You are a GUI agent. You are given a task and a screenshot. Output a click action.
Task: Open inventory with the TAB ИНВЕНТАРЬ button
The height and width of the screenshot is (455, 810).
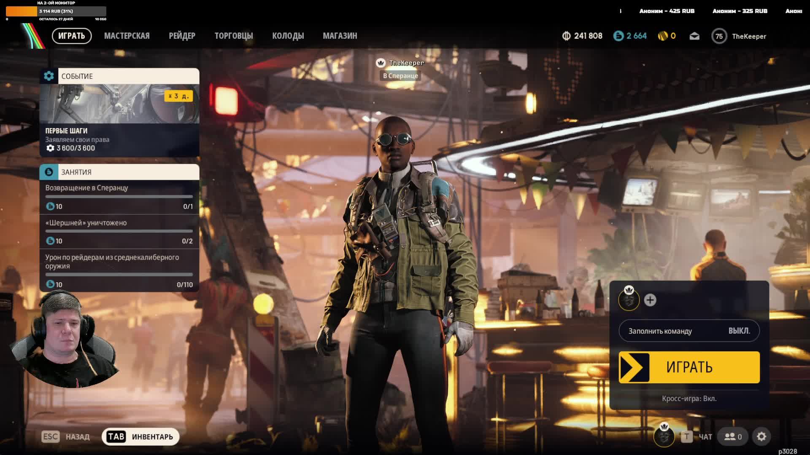click(140, 437)
